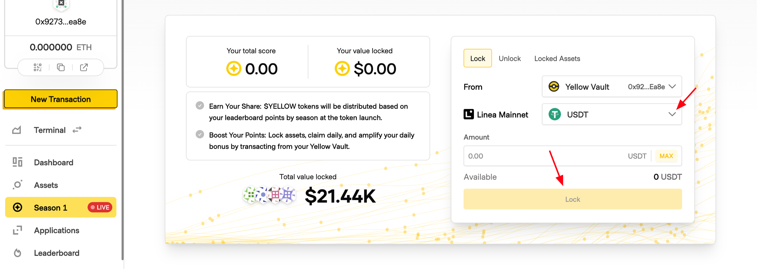
Task: Focus the Amount input field
Action: (545, 156)
